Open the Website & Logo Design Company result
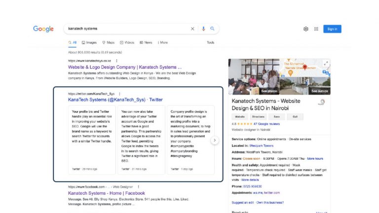 (125, 67)
